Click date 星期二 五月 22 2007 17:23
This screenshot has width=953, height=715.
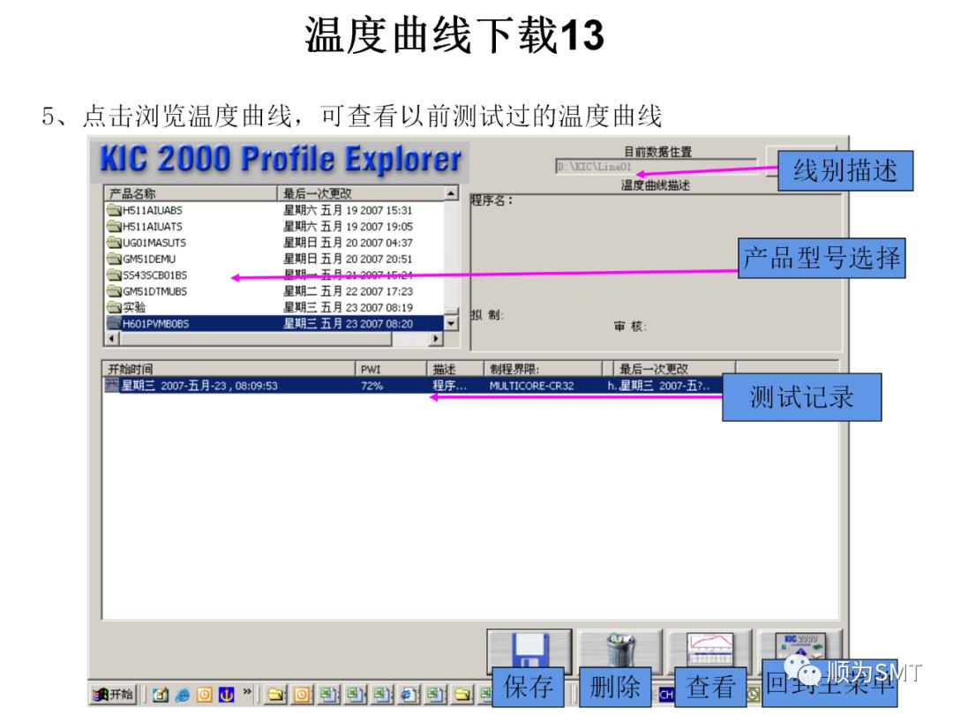348,291
